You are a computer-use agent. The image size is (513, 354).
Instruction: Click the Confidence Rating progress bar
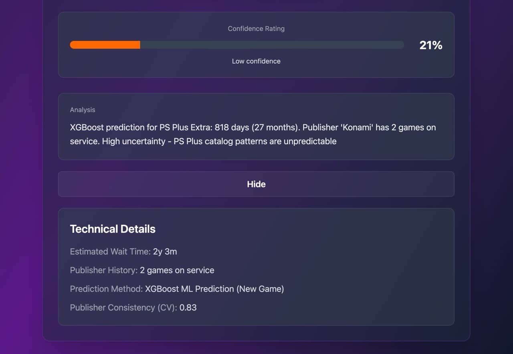click(x=236, y=45)
